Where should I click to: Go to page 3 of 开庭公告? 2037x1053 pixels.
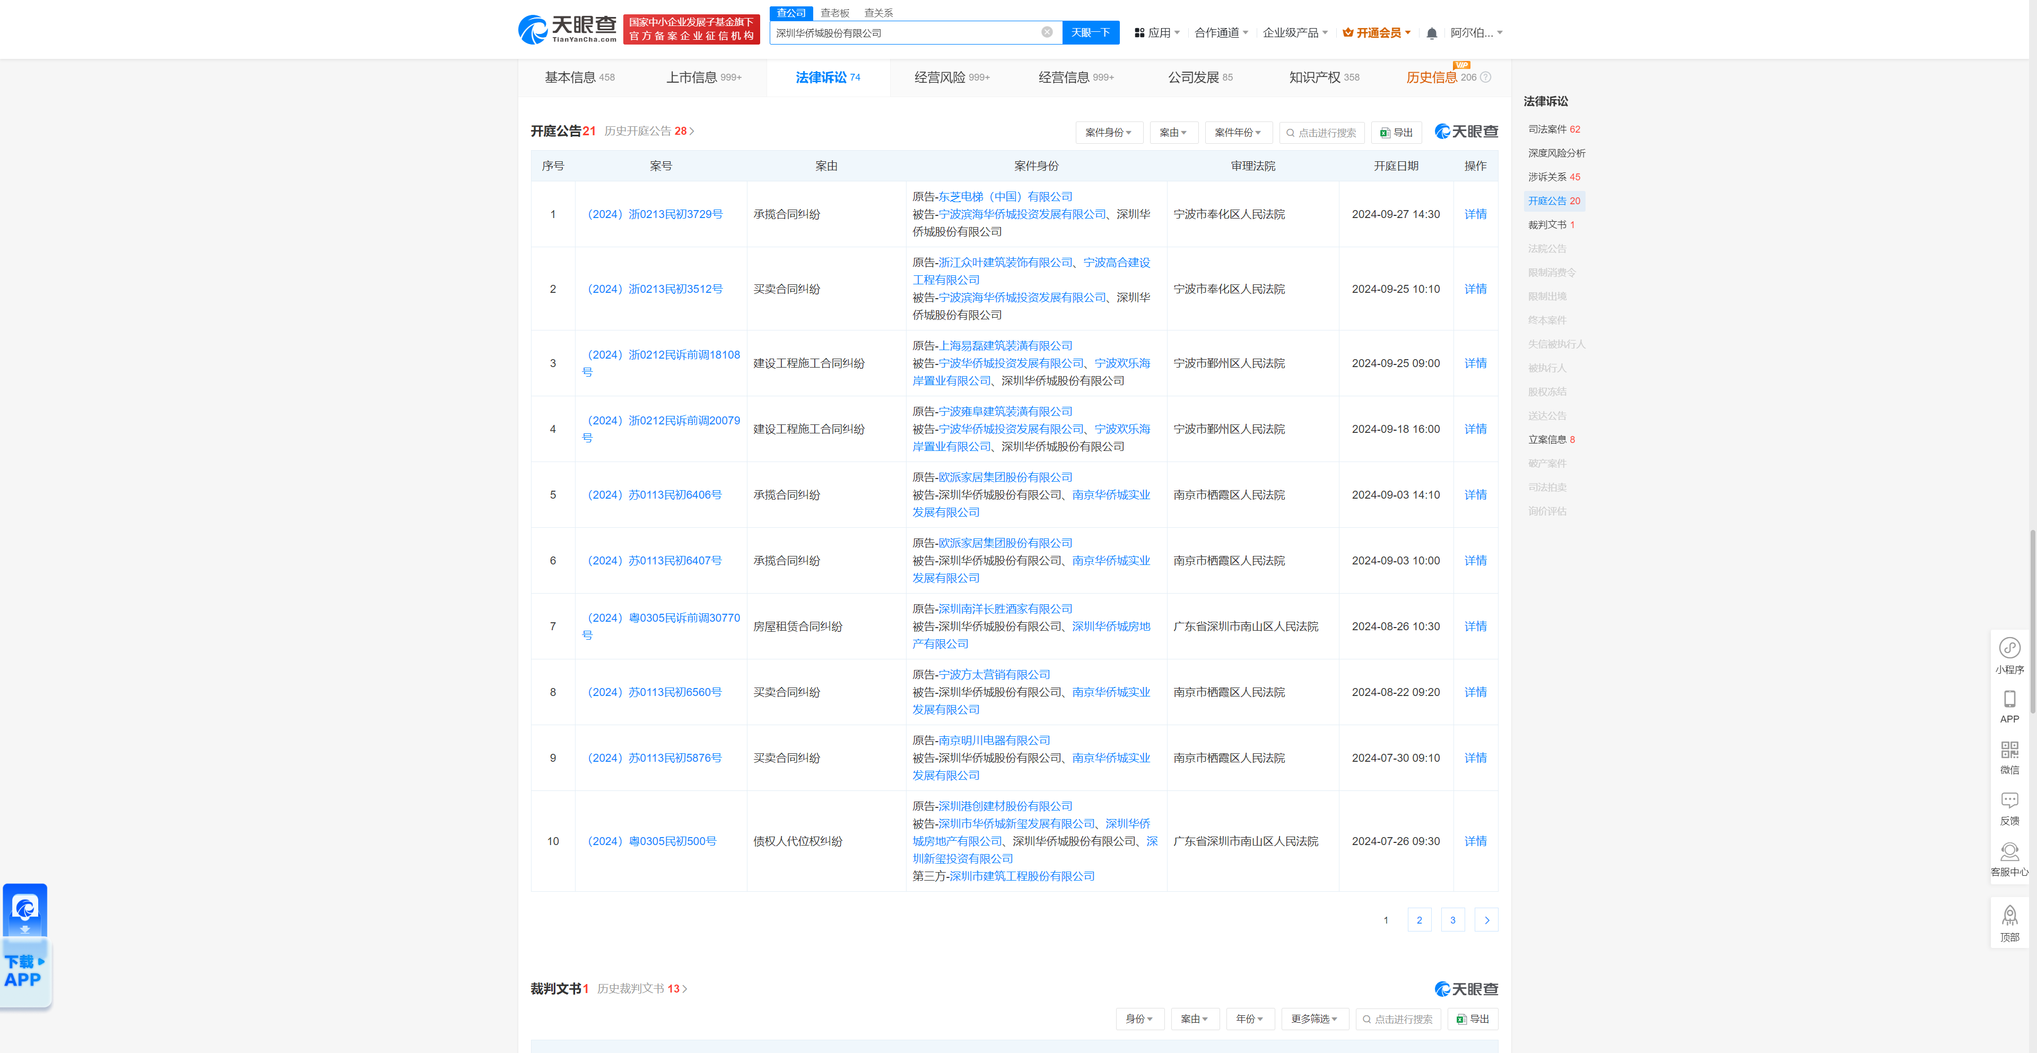click(x=1452, y=920)
